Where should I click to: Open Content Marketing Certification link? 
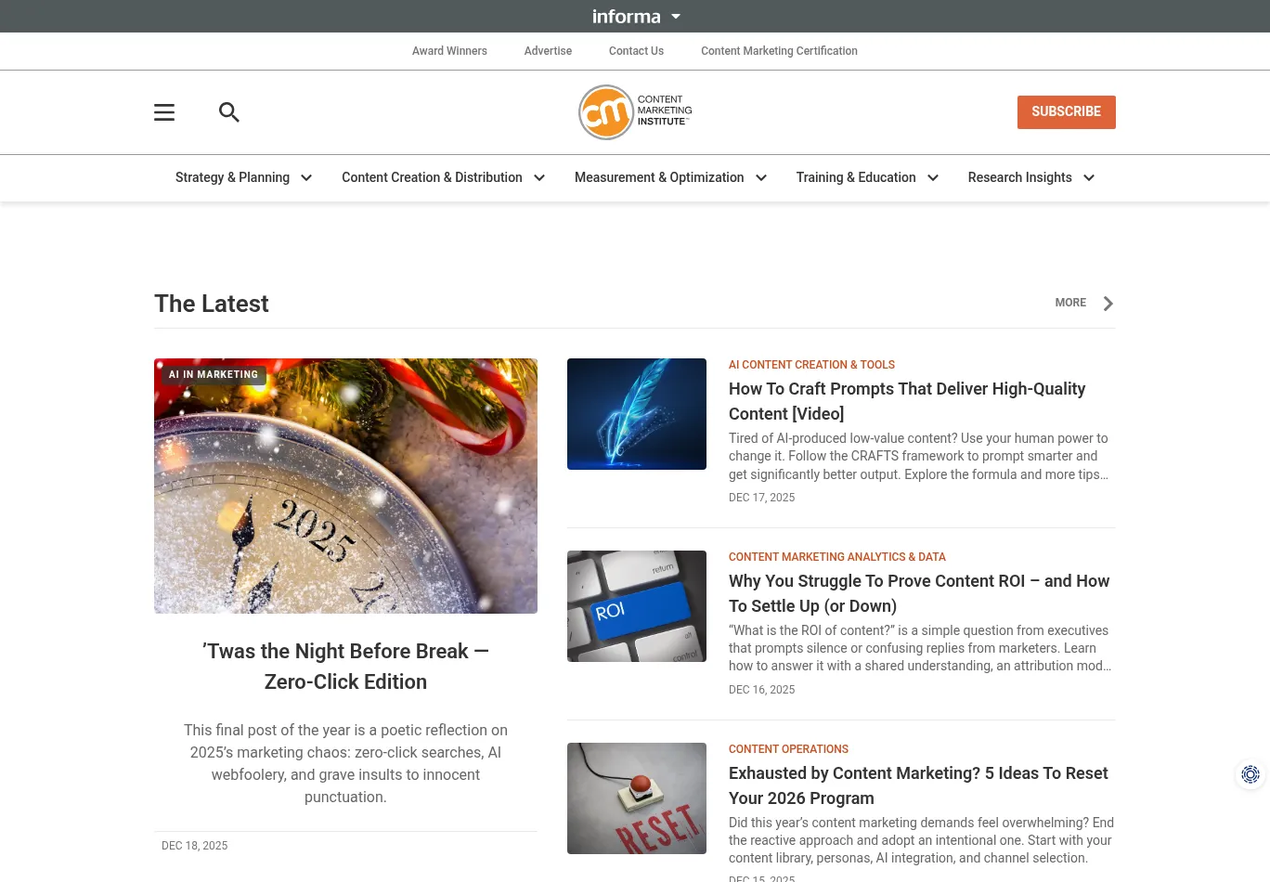coord(779,51)
